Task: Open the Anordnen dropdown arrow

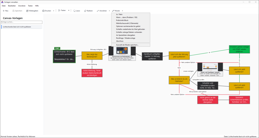Action: point(109,11)
